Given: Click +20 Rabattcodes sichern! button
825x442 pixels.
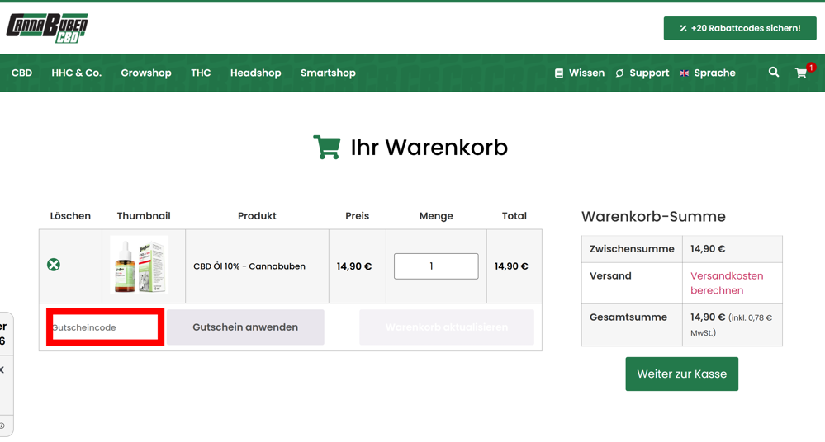Looking at the screenshot, I should [740, 28].
